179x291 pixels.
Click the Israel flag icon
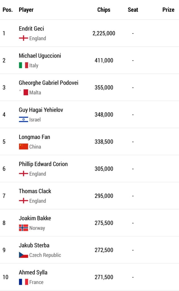pos(24,119)
